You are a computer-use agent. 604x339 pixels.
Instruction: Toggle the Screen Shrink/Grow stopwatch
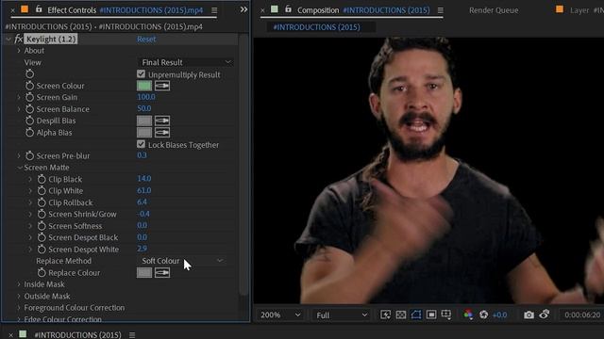click(x=42, y=214)
